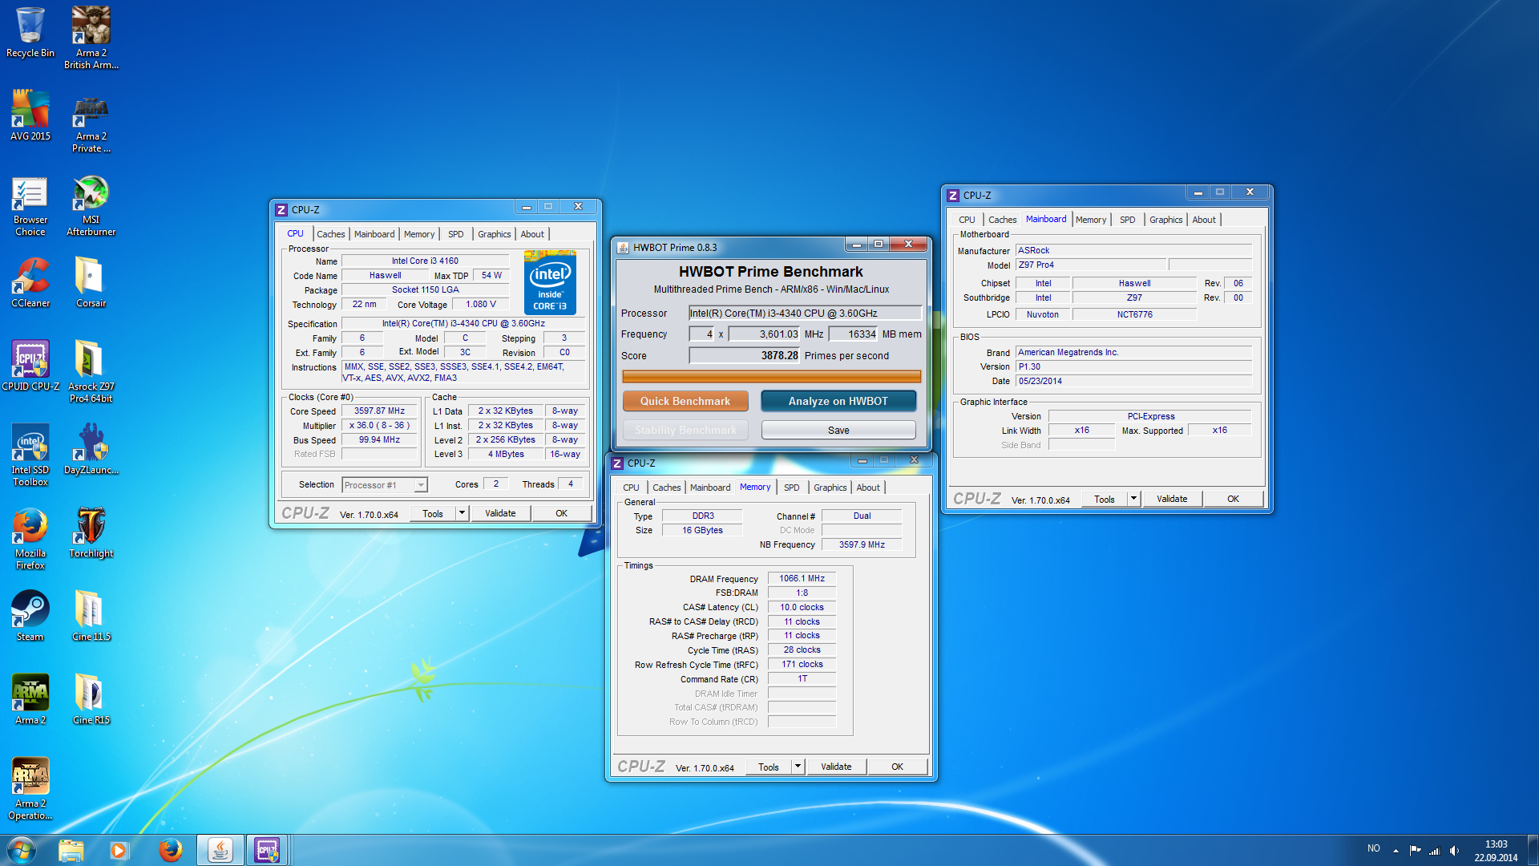Screen dimensions: 1539x866
Task: Click HWBOT Prime Processor field
Action: coord(805,314)
